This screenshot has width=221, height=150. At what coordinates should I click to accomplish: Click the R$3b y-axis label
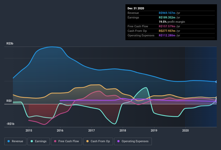tap(10, 43)
